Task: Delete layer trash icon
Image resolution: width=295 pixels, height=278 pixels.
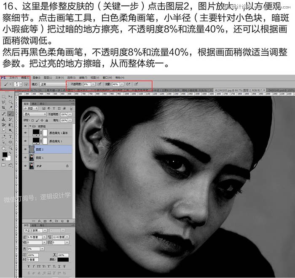Action: point(68,221)
